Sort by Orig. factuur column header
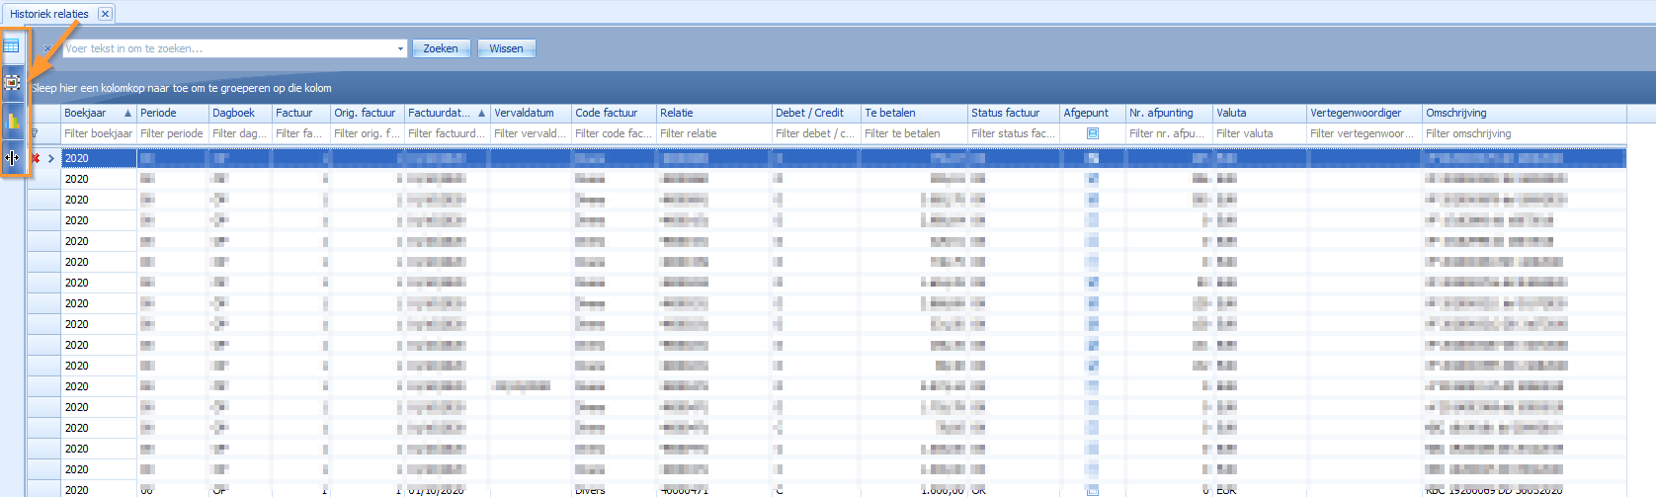Screen dimensions: 1656x497 pyautogui.click(x=368, y=113)
